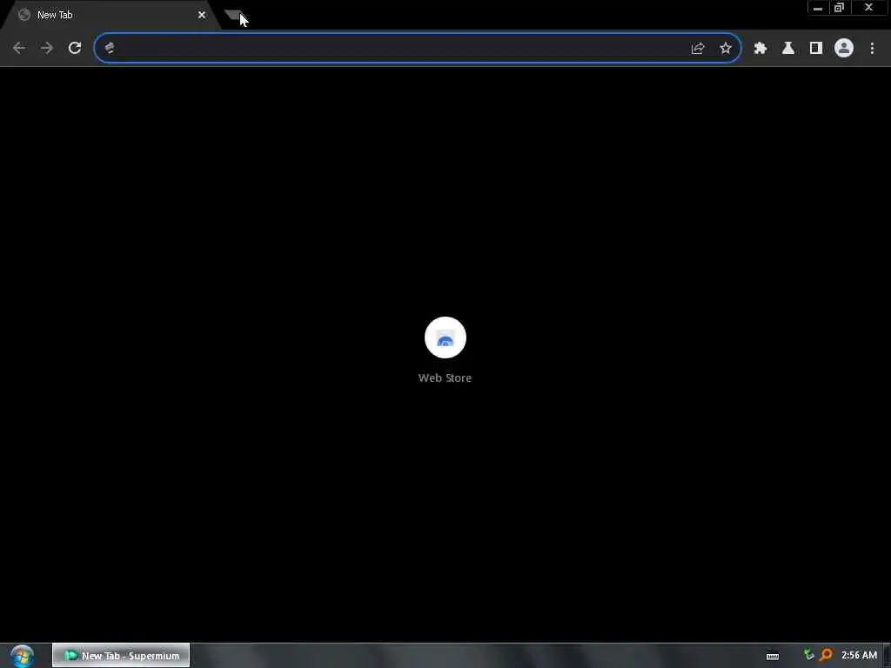Reload the current page
The width and height of the screenshot is (891, 668).
pos(75,49)
